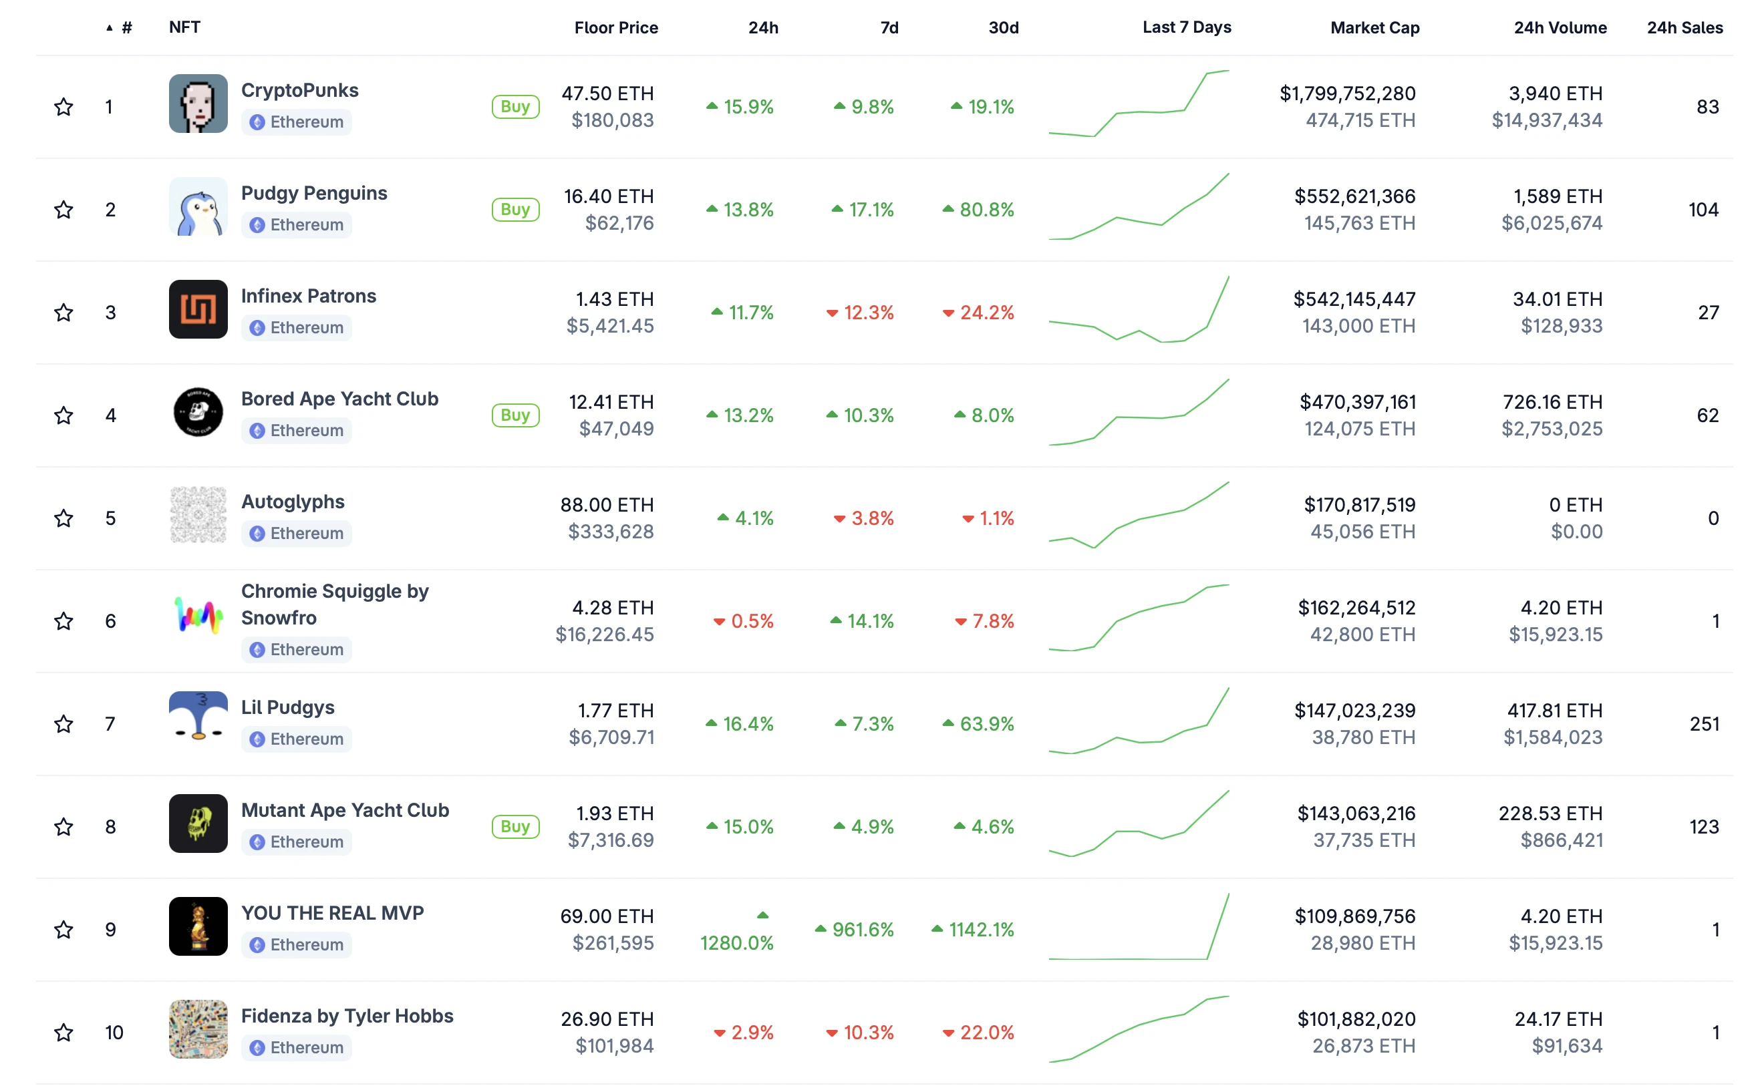The width and height of the screenshot is (1756, 1086).
Task: Click the 24h Sales value for Lil Pudgys
Action: coord(1705,723)
